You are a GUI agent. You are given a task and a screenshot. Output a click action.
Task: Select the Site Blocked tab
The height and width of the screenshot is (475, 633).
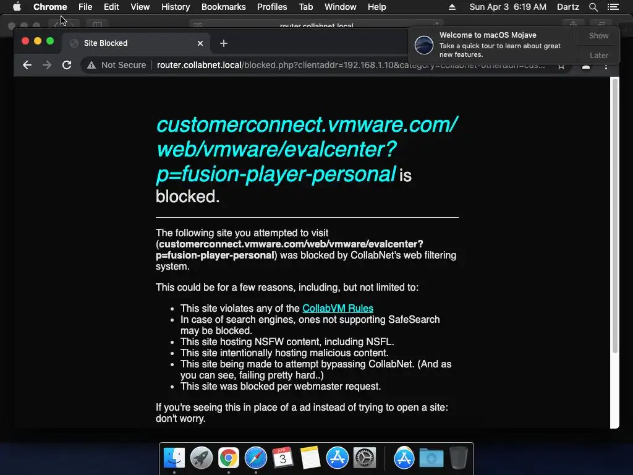(x=136, y=43)
